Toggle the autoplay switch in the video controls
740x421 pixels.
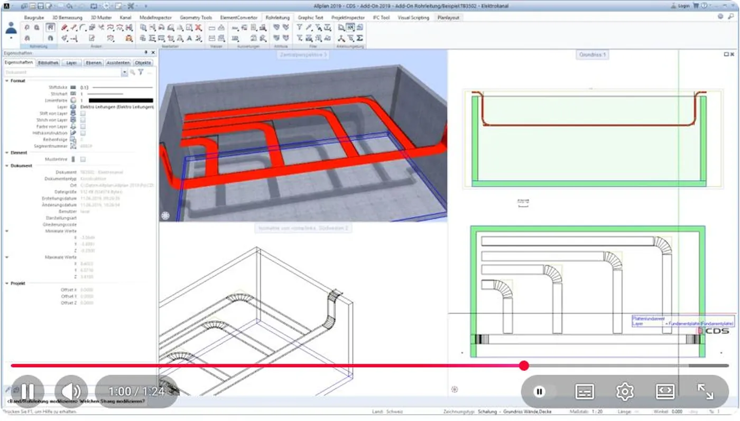pyautogui.click(x=539, y=391)
